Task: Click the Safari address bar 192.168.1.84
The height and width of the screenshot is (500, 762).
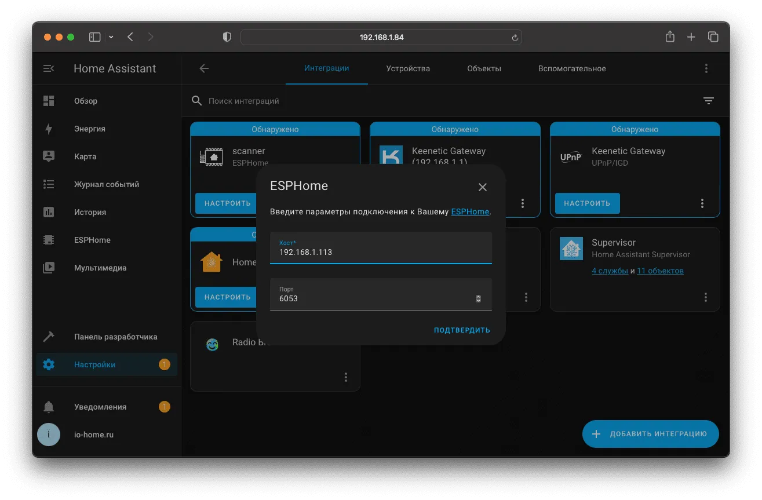Action: tap(381, 37)
